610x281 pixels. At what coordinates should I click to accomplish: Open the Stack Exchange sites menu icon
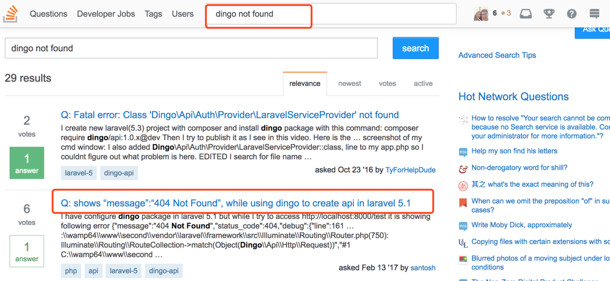[594, 14]
